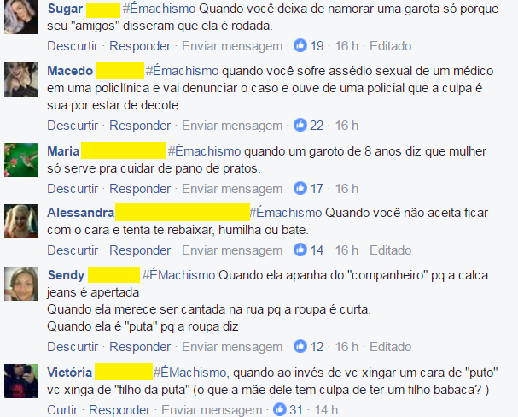The height and width of the screenshot is (417, 518).
Task: Open Maria's hummingbird profile picture
Action: 21,160
